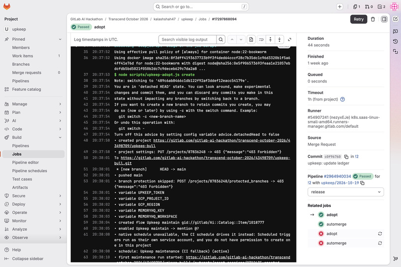The height and width of the screenshot is (267, 401).
Task: Click the delete job log trash icon
Action: click(373, 19)
